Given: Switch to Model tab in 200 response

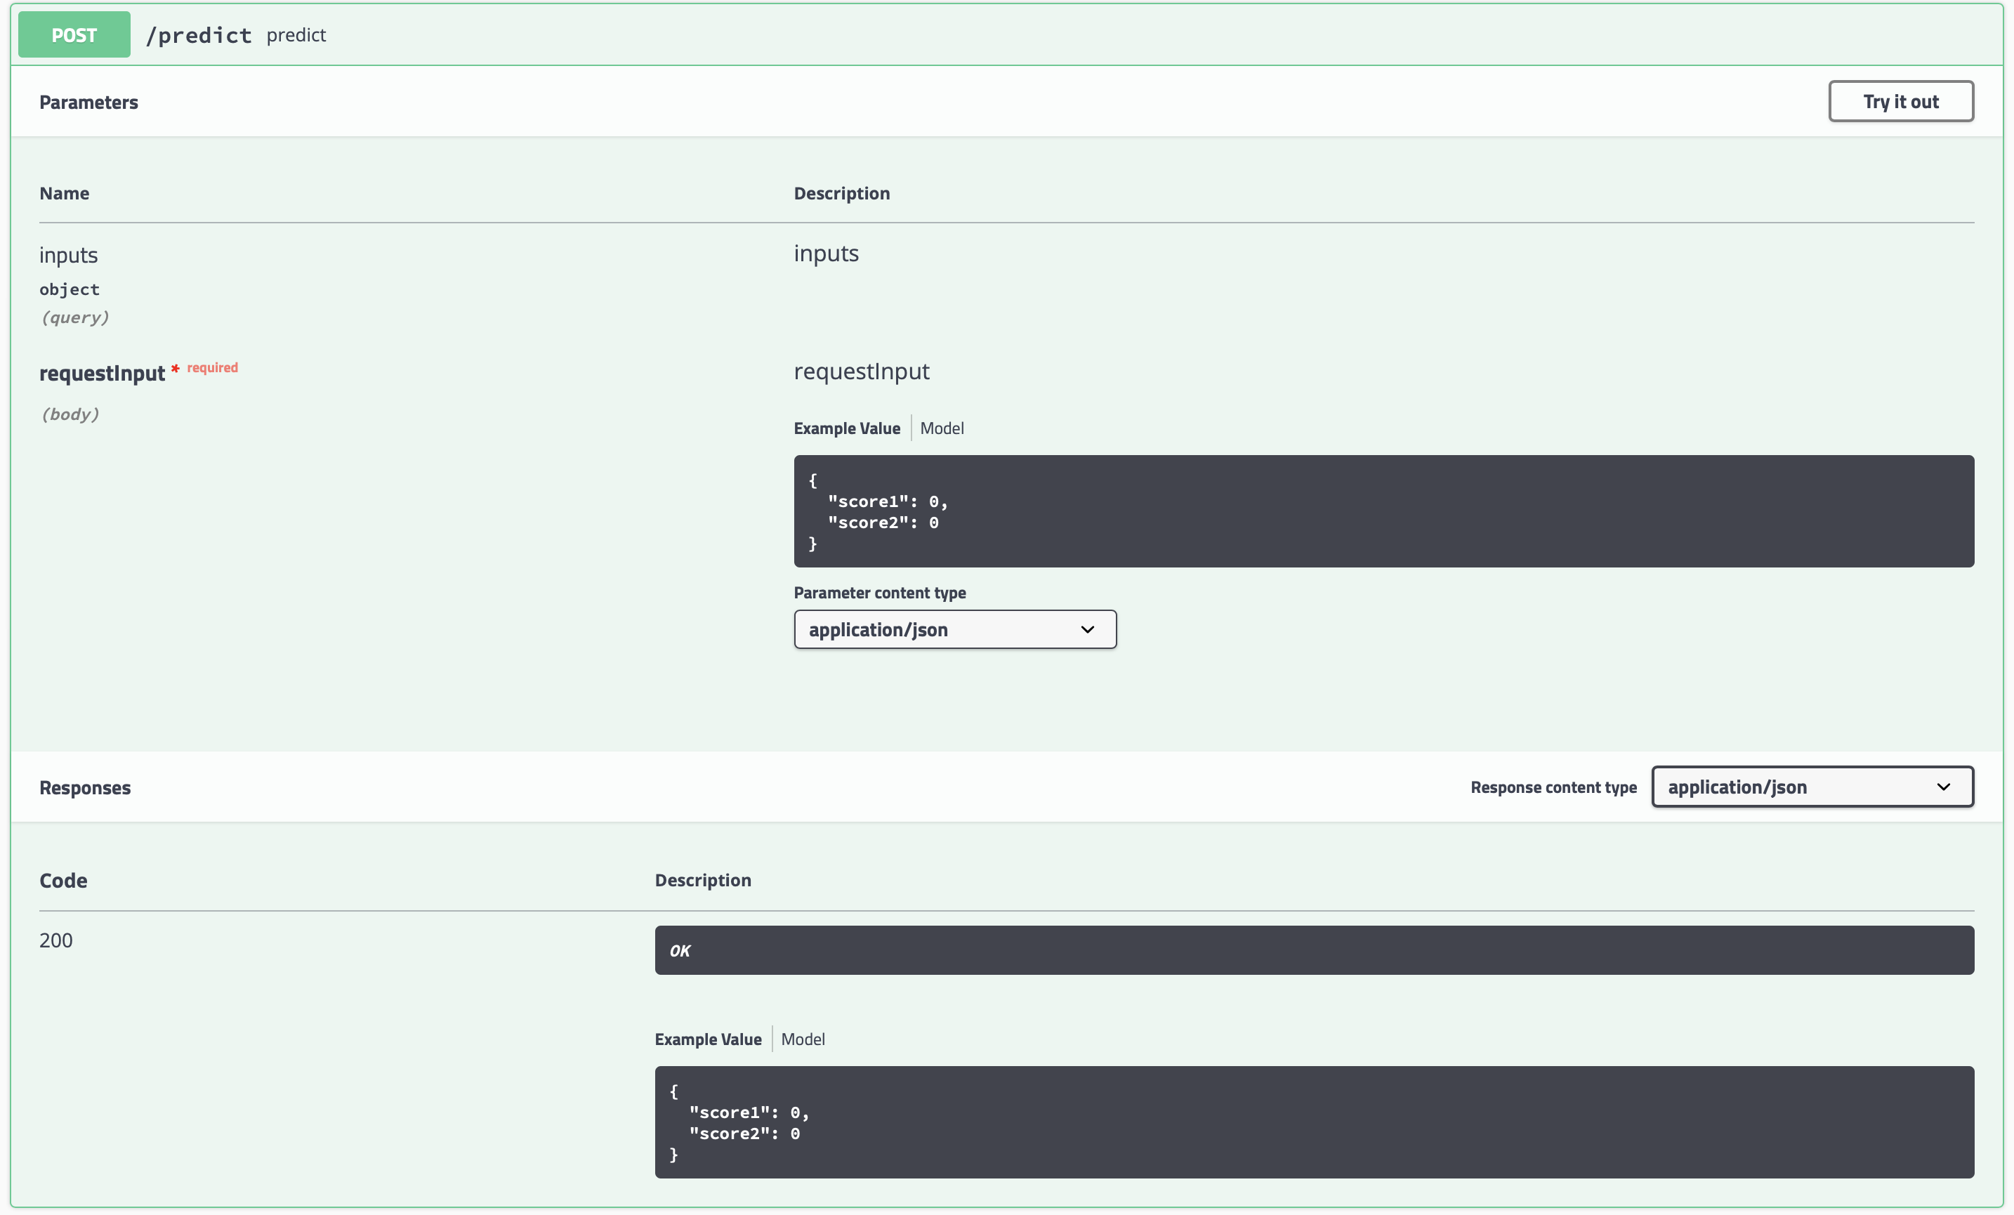Looking at the screenshot, I should point(803,1039).
